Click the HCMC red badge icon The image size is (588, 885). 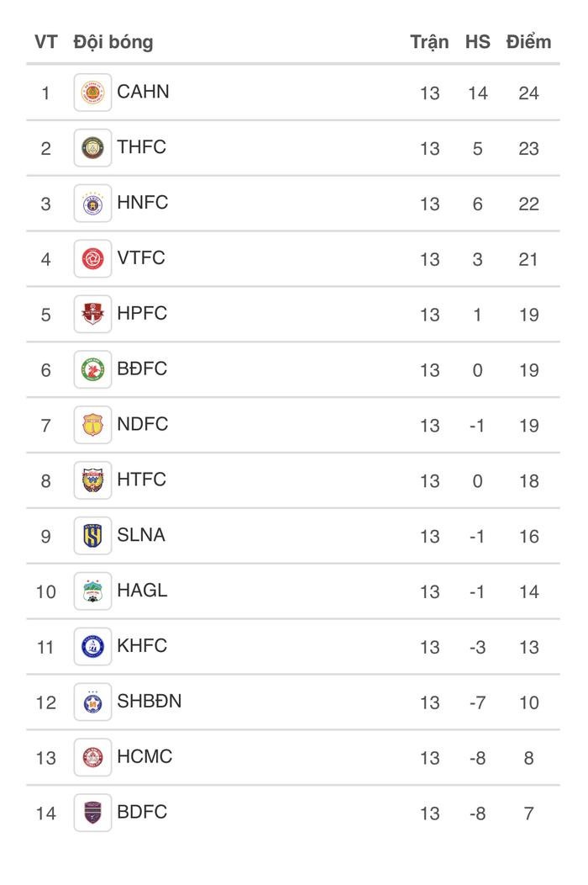click(92, 758)
